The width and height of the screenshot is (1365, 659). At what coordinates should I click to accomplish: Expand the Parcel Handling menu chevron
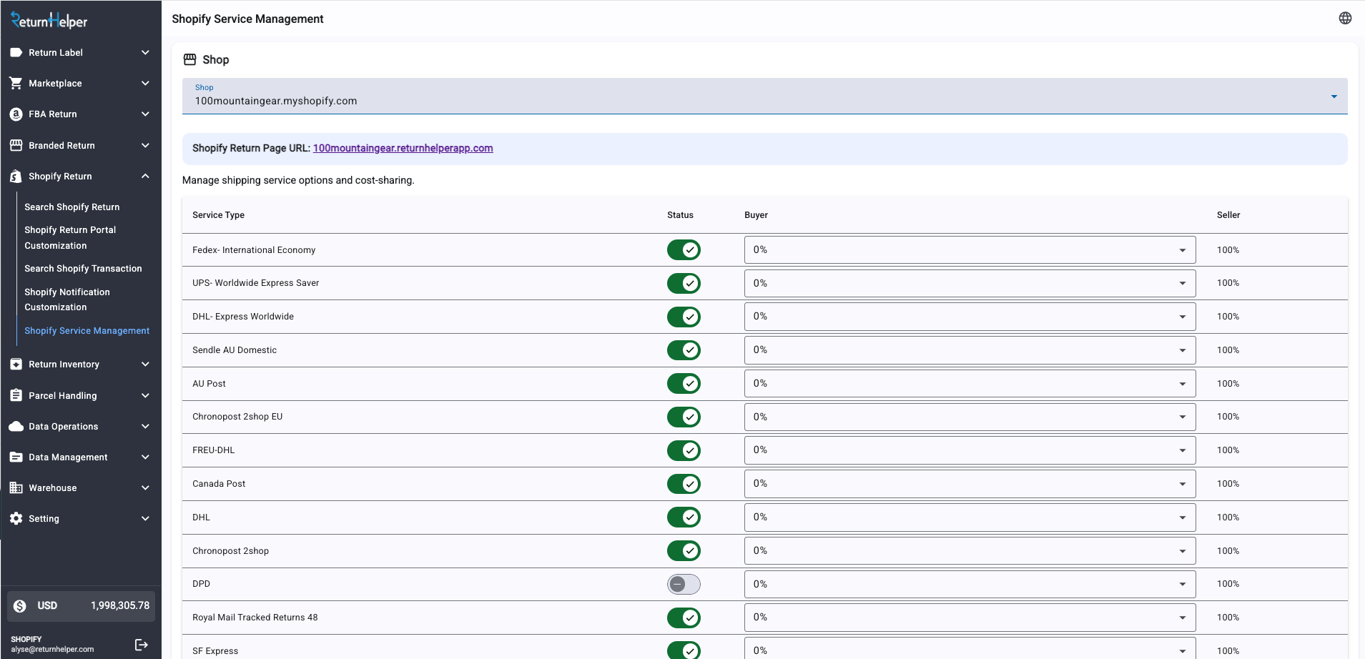[x=145, y=396]
